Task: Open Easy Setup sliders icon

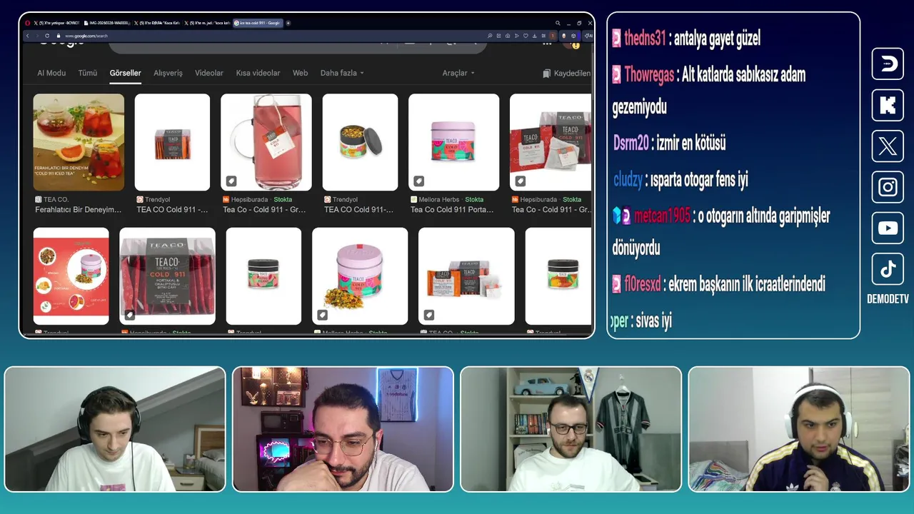Action: tap(543, 36)
